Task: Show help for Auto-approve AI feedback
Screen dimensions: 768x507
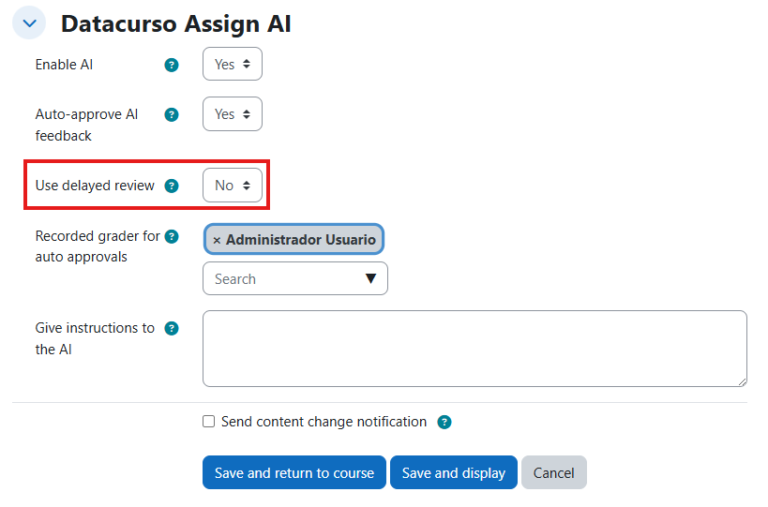Action: point(172,115)
